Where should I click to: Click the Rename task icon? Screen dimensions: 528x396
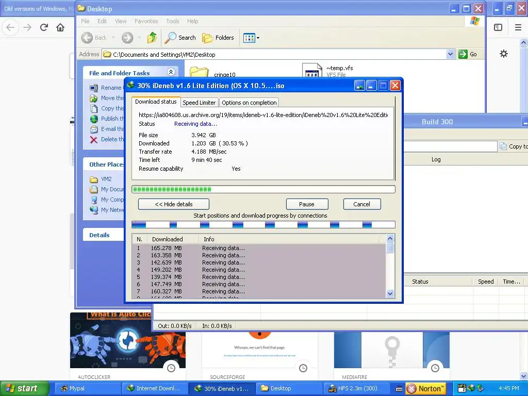(94, 88)
